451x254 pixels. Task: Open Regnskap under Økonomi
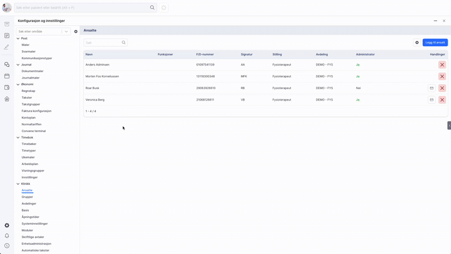tap(28, 91)
